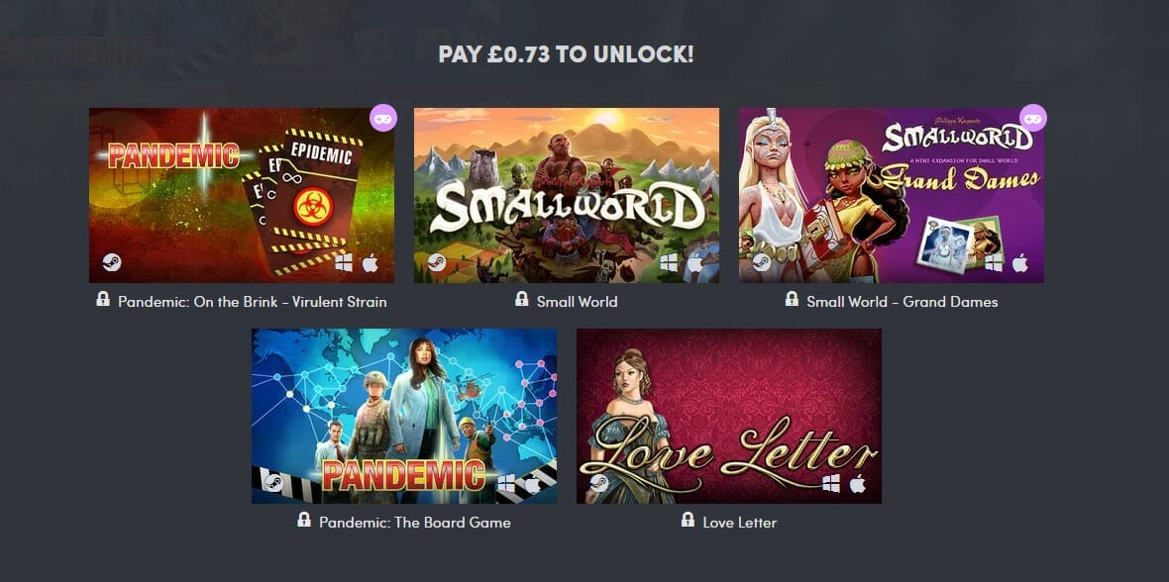Open the Small World - Grand Dames title link
Screen dimensions: 1169x582
(903, 302)
